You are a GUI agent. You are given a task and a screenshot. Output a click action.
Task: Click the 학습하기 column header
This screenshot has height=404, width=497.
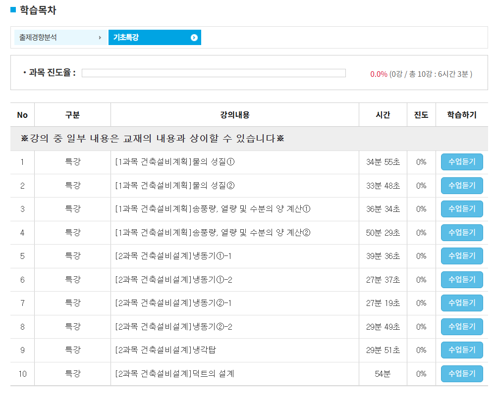click(461, 115)
